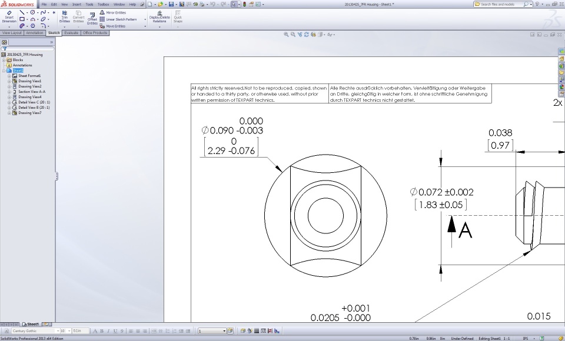
Task: Click the Trim Entities tool
Action: (x=65, y=16)
